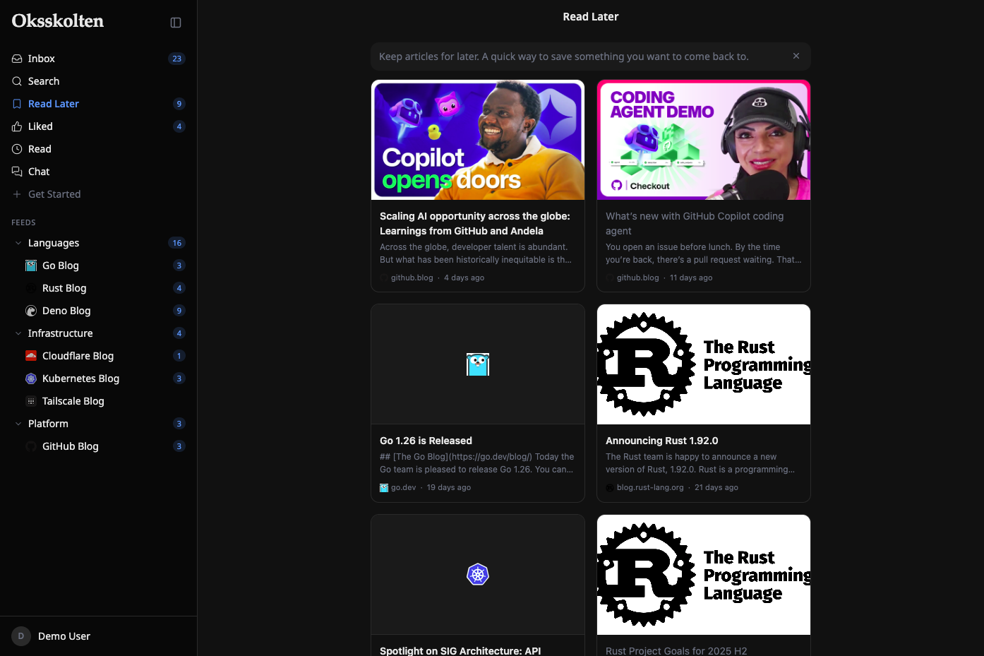The height and width of the screenshot is (656, 984).
Task: Click the Deno Blog feed icon
Action: [x=31, y=311]
